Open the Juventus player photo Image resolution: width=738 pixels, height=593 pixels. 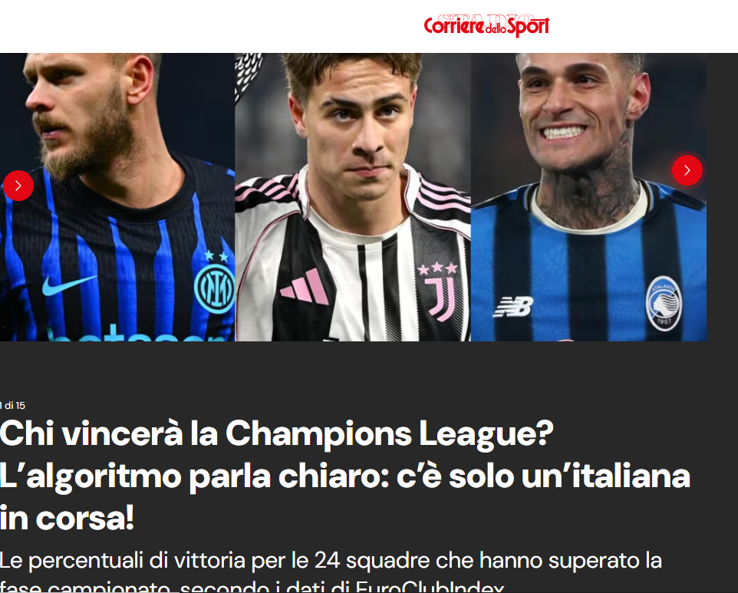353,196
